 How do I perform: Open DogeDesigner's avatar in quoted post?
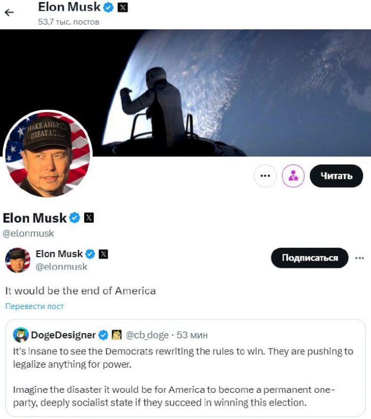click(21, 335)
